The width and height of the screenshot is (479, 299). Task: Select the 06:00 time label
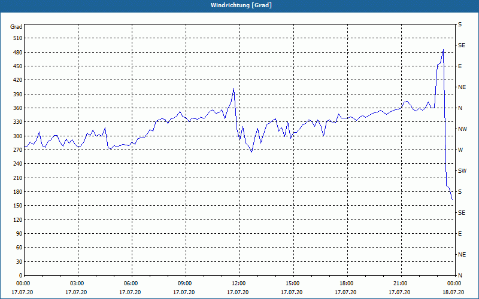pos(132,283)
